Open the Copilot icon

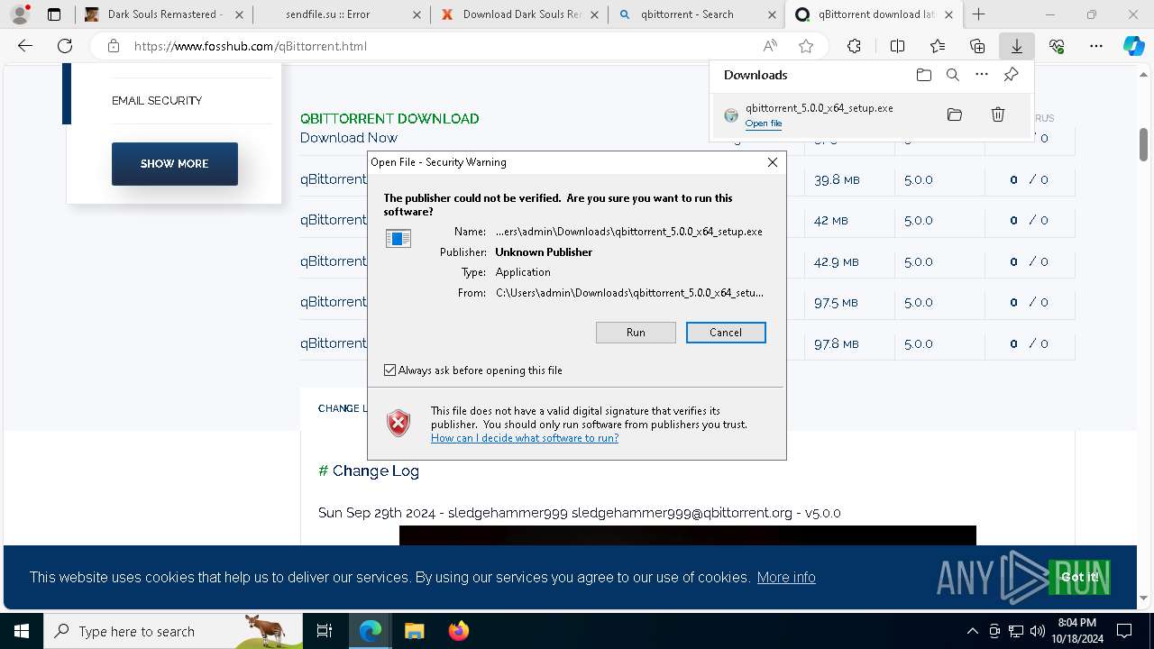[1133, 46]
